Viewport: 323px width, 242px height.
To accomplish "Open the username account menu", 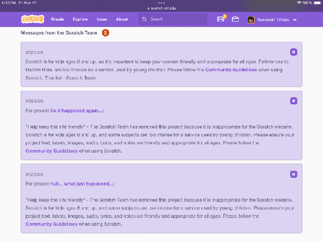I will (x=273, y=19).
